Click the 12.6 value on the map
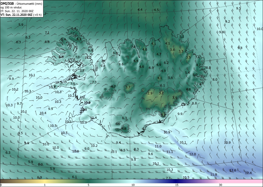 (x=233, y=170)
